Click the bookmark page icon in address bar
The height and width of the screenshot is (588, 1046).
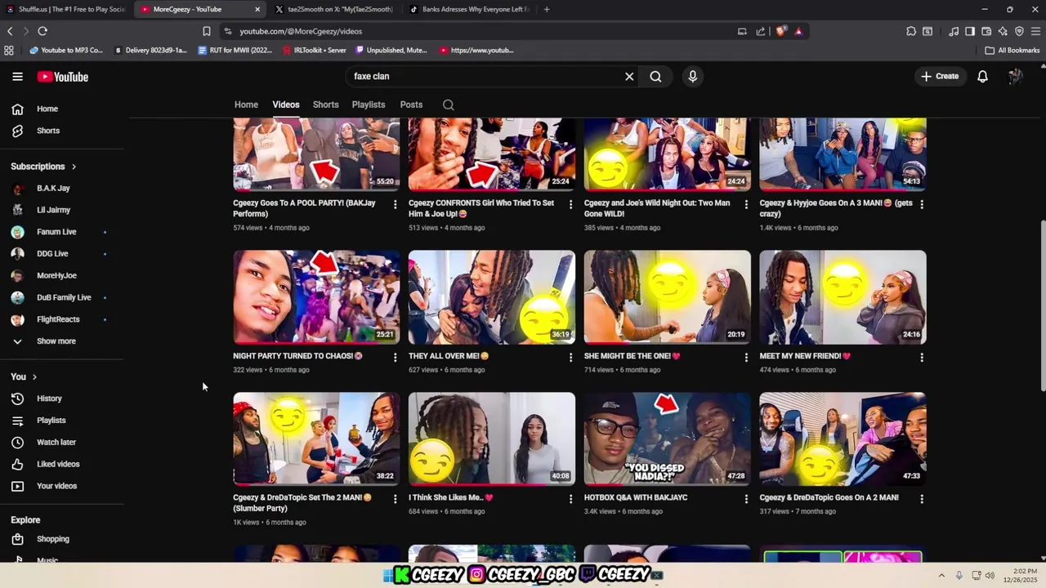[x=206, y=31]
